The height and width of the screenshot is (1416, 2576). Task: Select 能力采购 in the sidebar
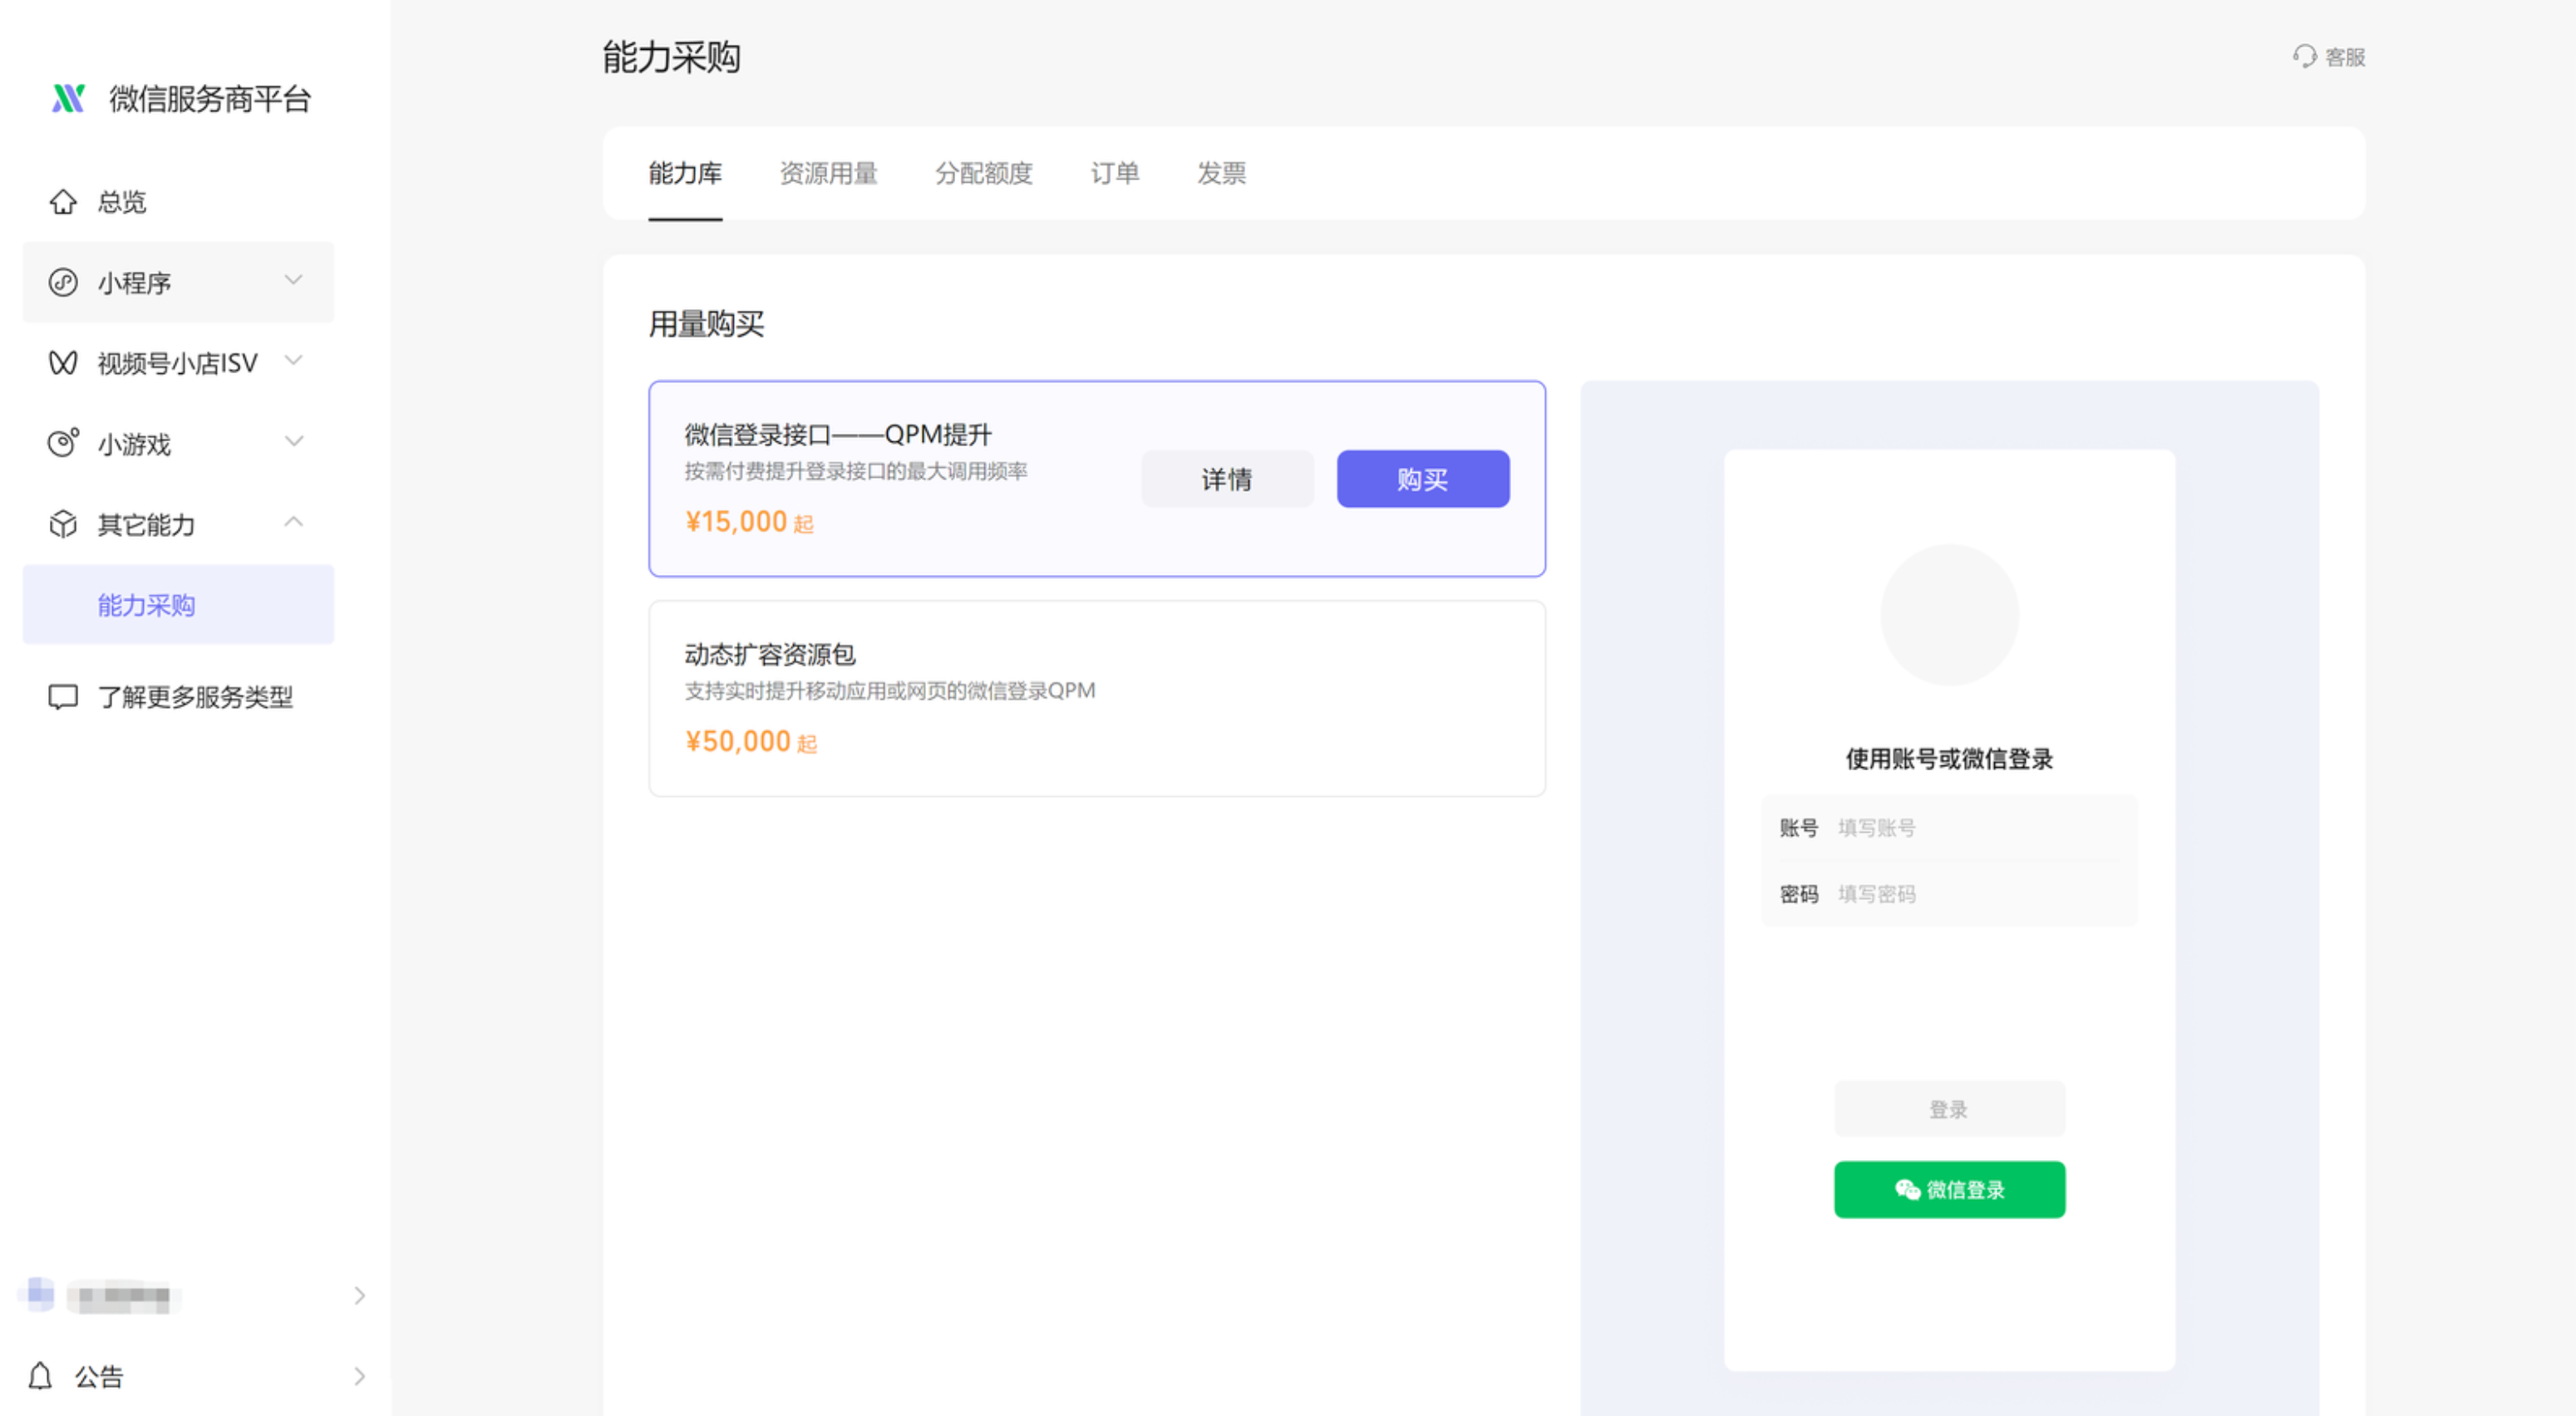[x=178, y=605]
